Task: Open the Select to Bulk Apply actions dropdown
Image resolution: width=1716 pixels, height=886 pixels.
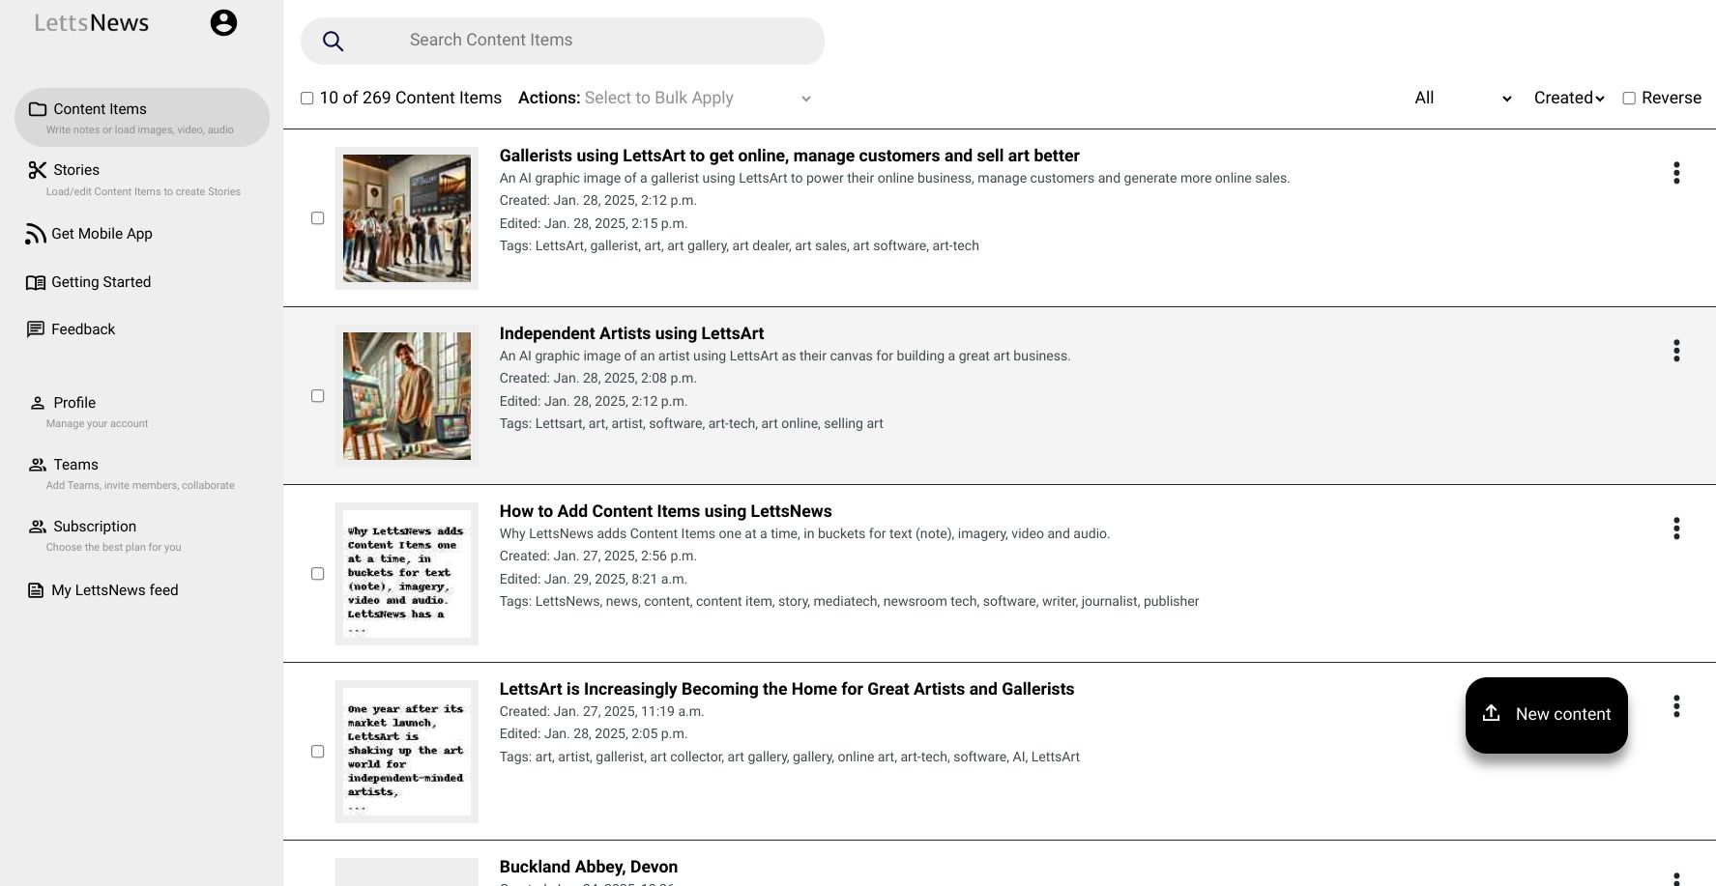Action: click(x=697, y=99)
